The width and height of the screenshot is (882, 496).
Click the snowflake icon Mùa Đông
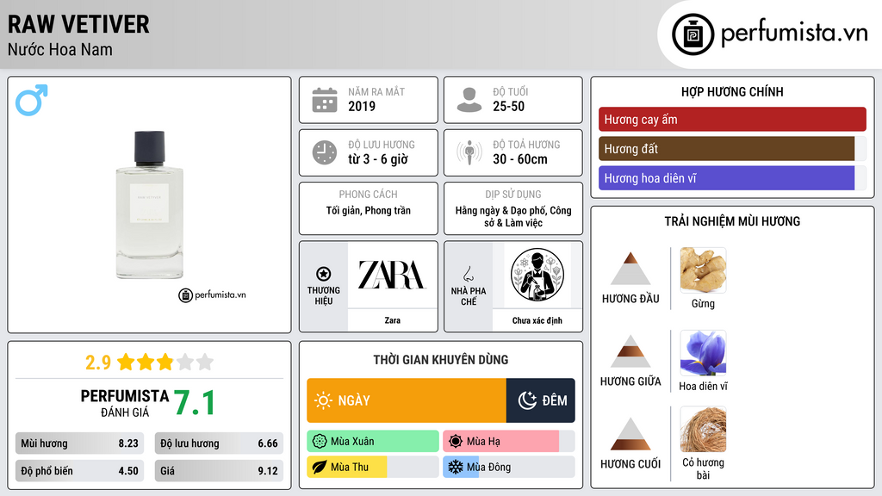(456, 467)
